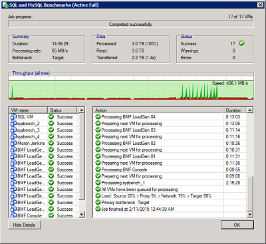266x244 pixels.
Task: Click Action list scrollbar down arrow
Action: pyautogui.click(x=250, y=214)
